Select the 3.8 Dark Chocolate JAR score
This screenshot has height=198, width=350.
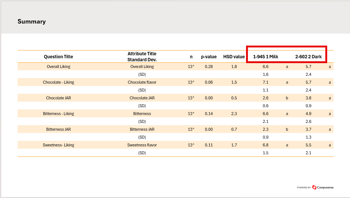308,98
